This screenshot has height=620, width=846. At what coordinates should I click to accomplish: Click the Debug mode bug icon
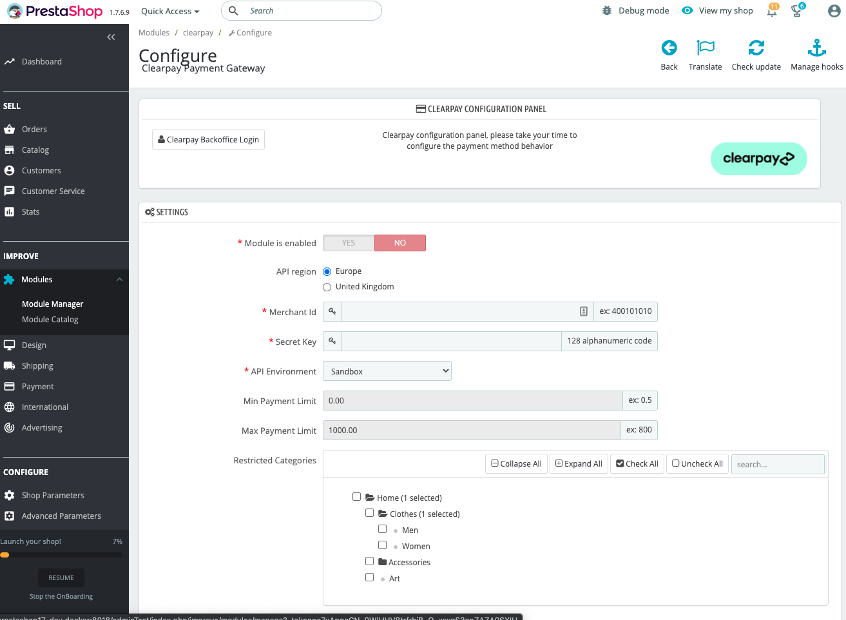(607, 11)
